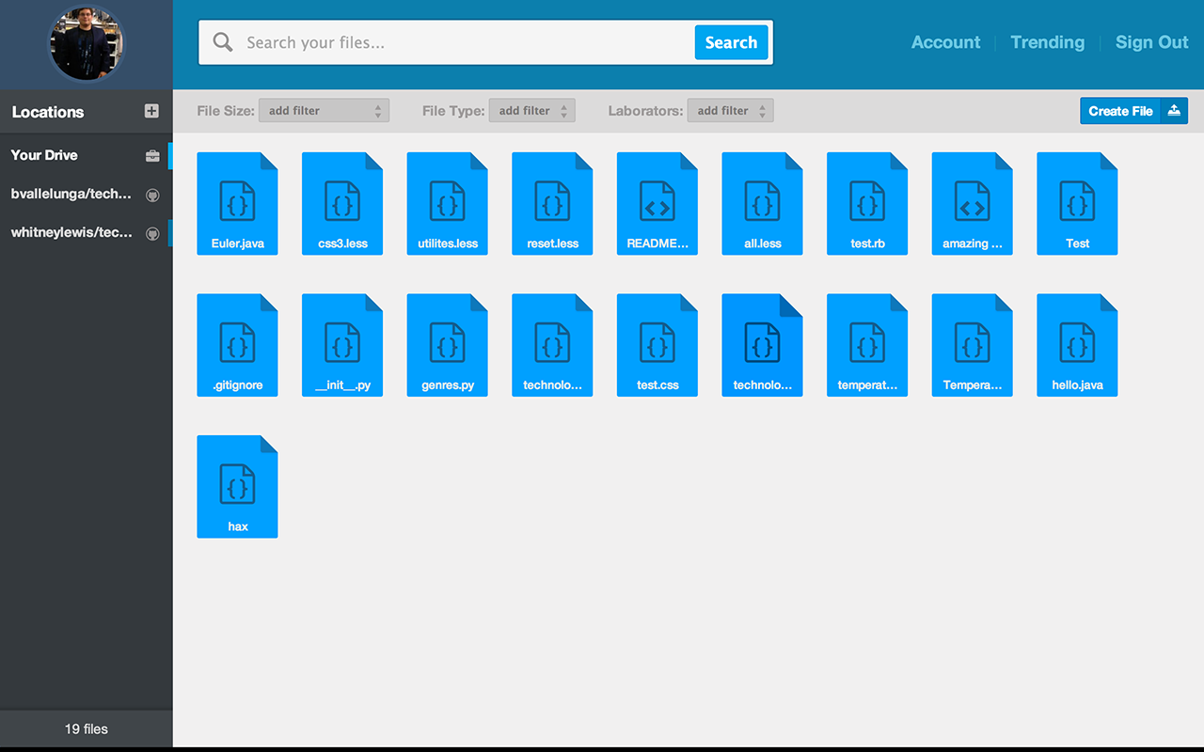Screen dimensions: 1204x752
Task: Open the README file icon
Action: click(x=657, y=203)
